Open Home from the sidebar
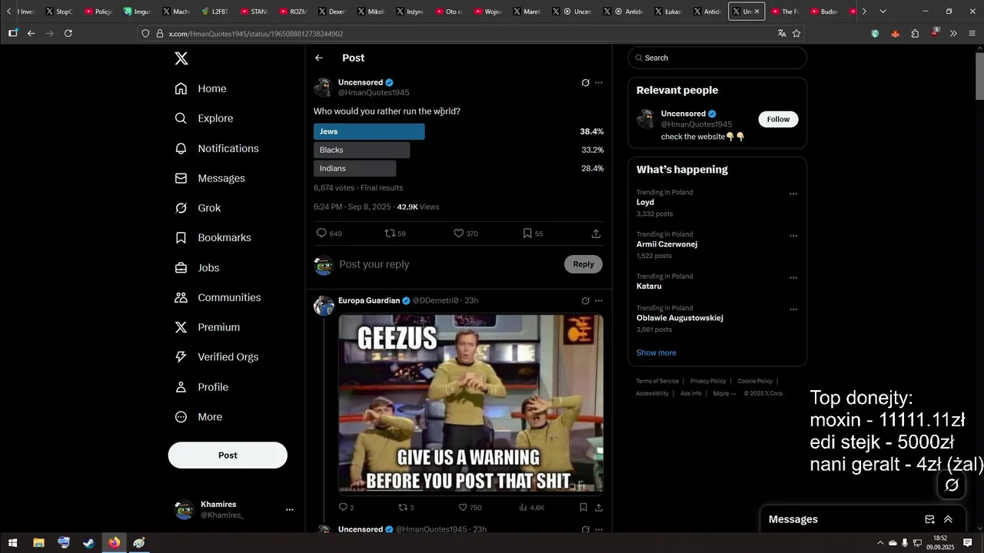Image resolution: width=984 pixels, height=553 pixels. click(201, 89)
